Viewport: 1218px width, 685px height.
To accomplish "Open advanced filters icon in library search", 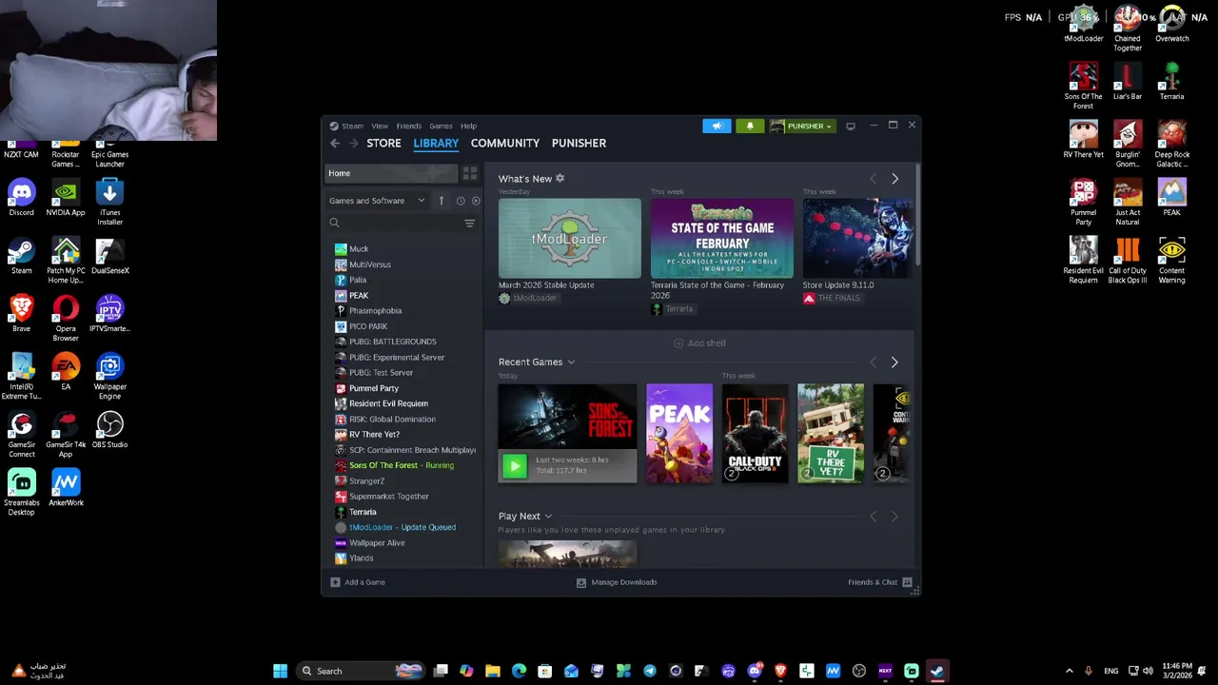I will pyautogui.click(x=469, y=223).
